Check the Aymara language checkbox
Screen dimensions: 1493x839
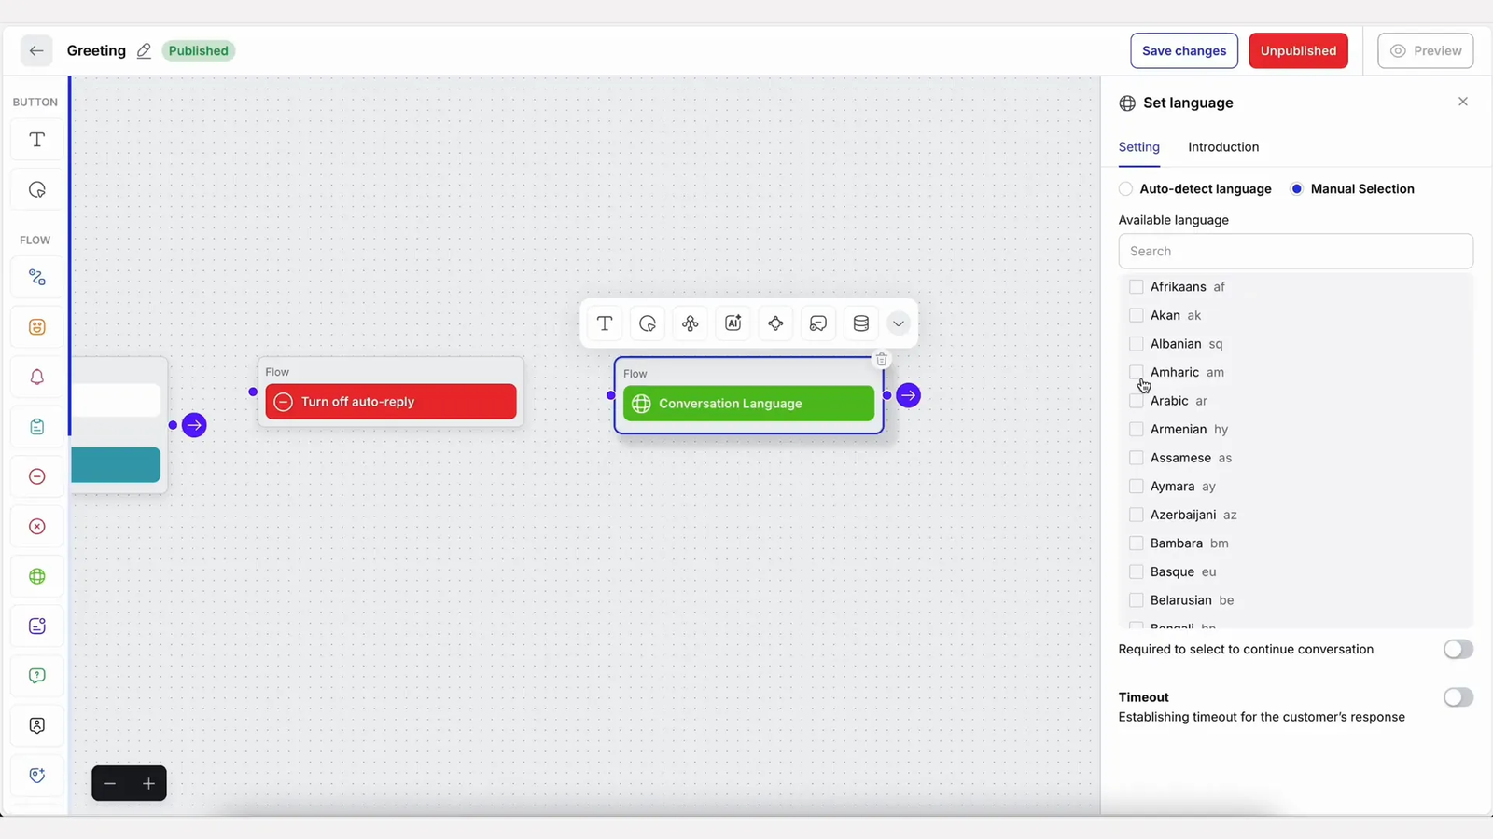[1136, 487]
